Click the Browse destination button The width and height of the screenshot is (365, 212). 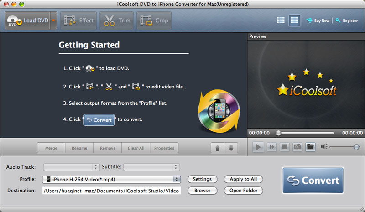(x=202, y=191)
